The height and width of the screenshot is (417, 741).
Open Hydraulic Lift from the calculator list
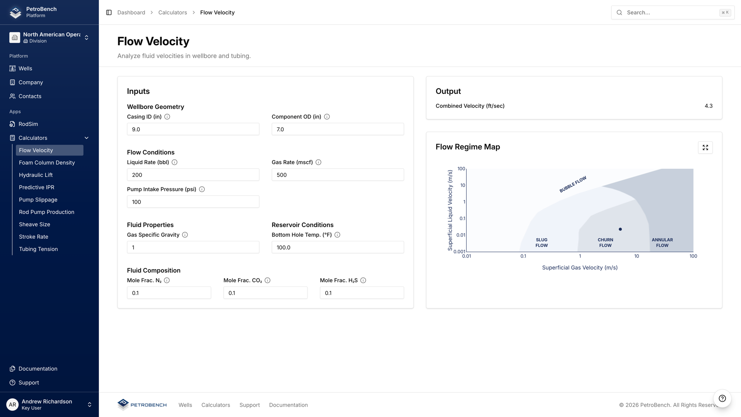36,175
